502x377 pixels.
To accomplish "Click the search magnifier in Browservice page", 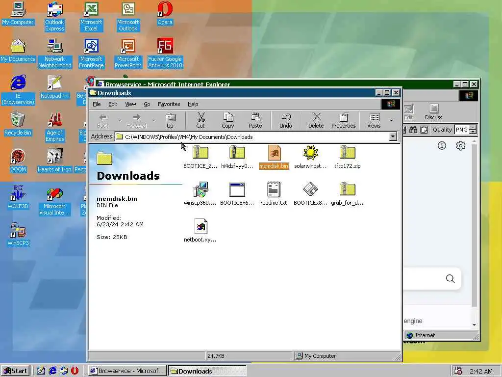I will click(x=450, y=279).
